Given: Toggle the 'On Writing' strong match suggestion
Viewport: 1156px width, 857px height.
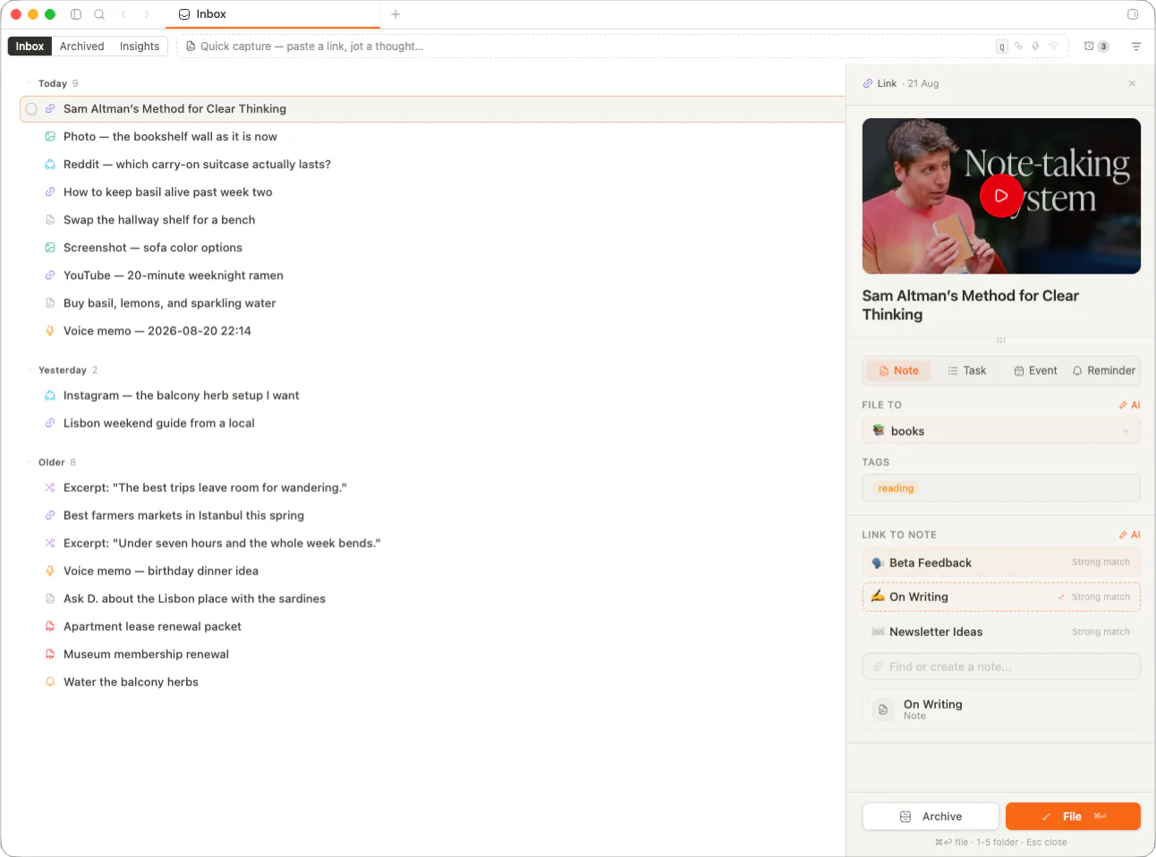Looking at the screenshot, I should click(1001, 598).
